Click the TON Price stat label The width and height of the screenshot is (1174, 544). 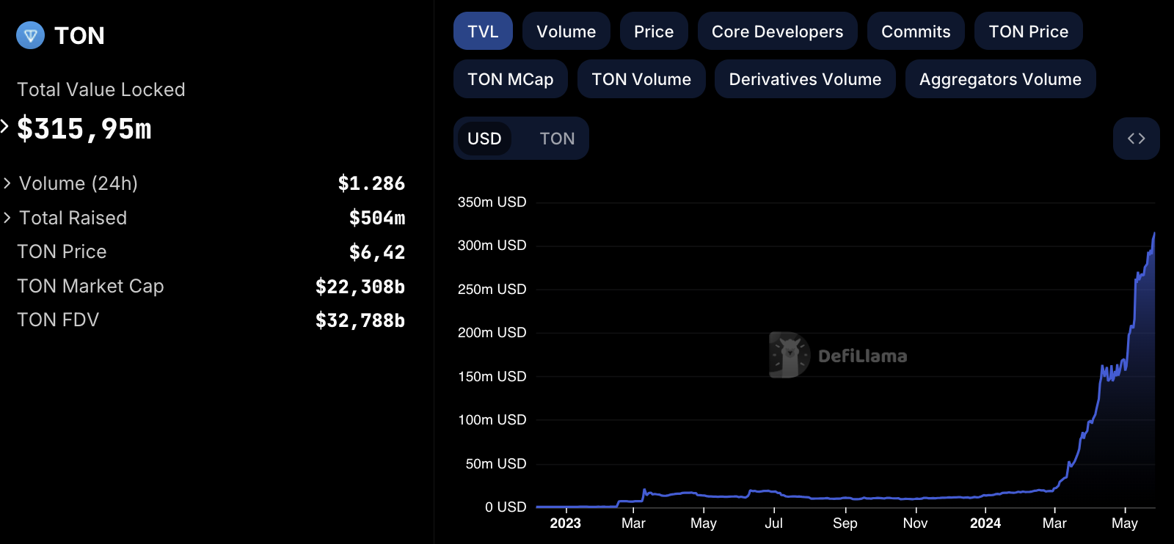pyautogui.click(x=62, y=251)
